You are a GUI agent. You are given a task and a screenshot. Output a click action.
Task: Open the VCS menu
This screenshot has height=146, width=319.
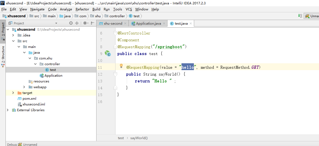coord(129,9)
